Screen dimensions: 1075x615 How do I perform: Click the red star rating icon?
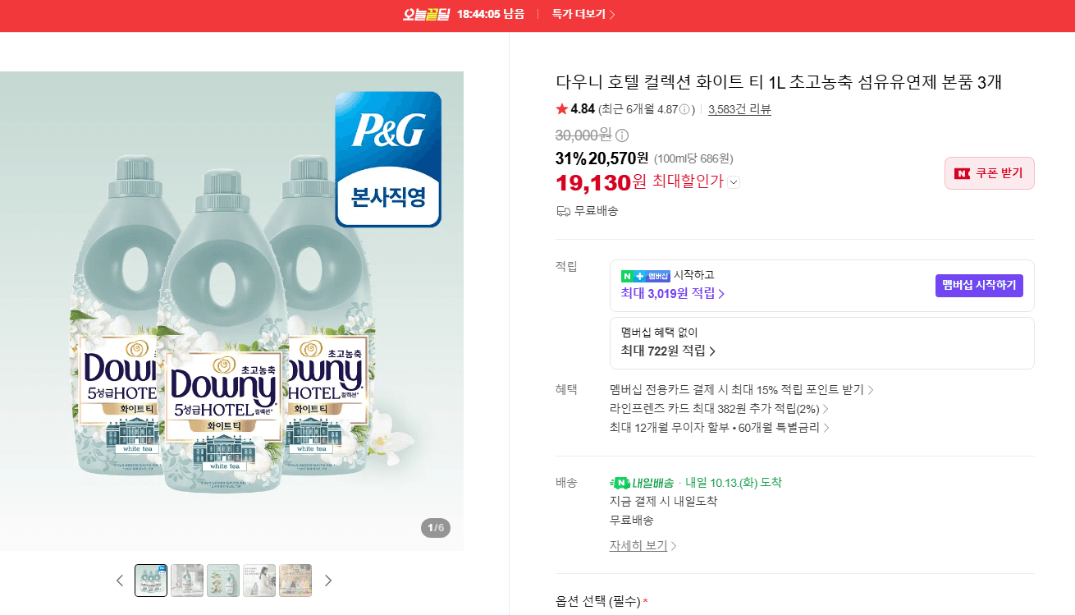point(562,109)
